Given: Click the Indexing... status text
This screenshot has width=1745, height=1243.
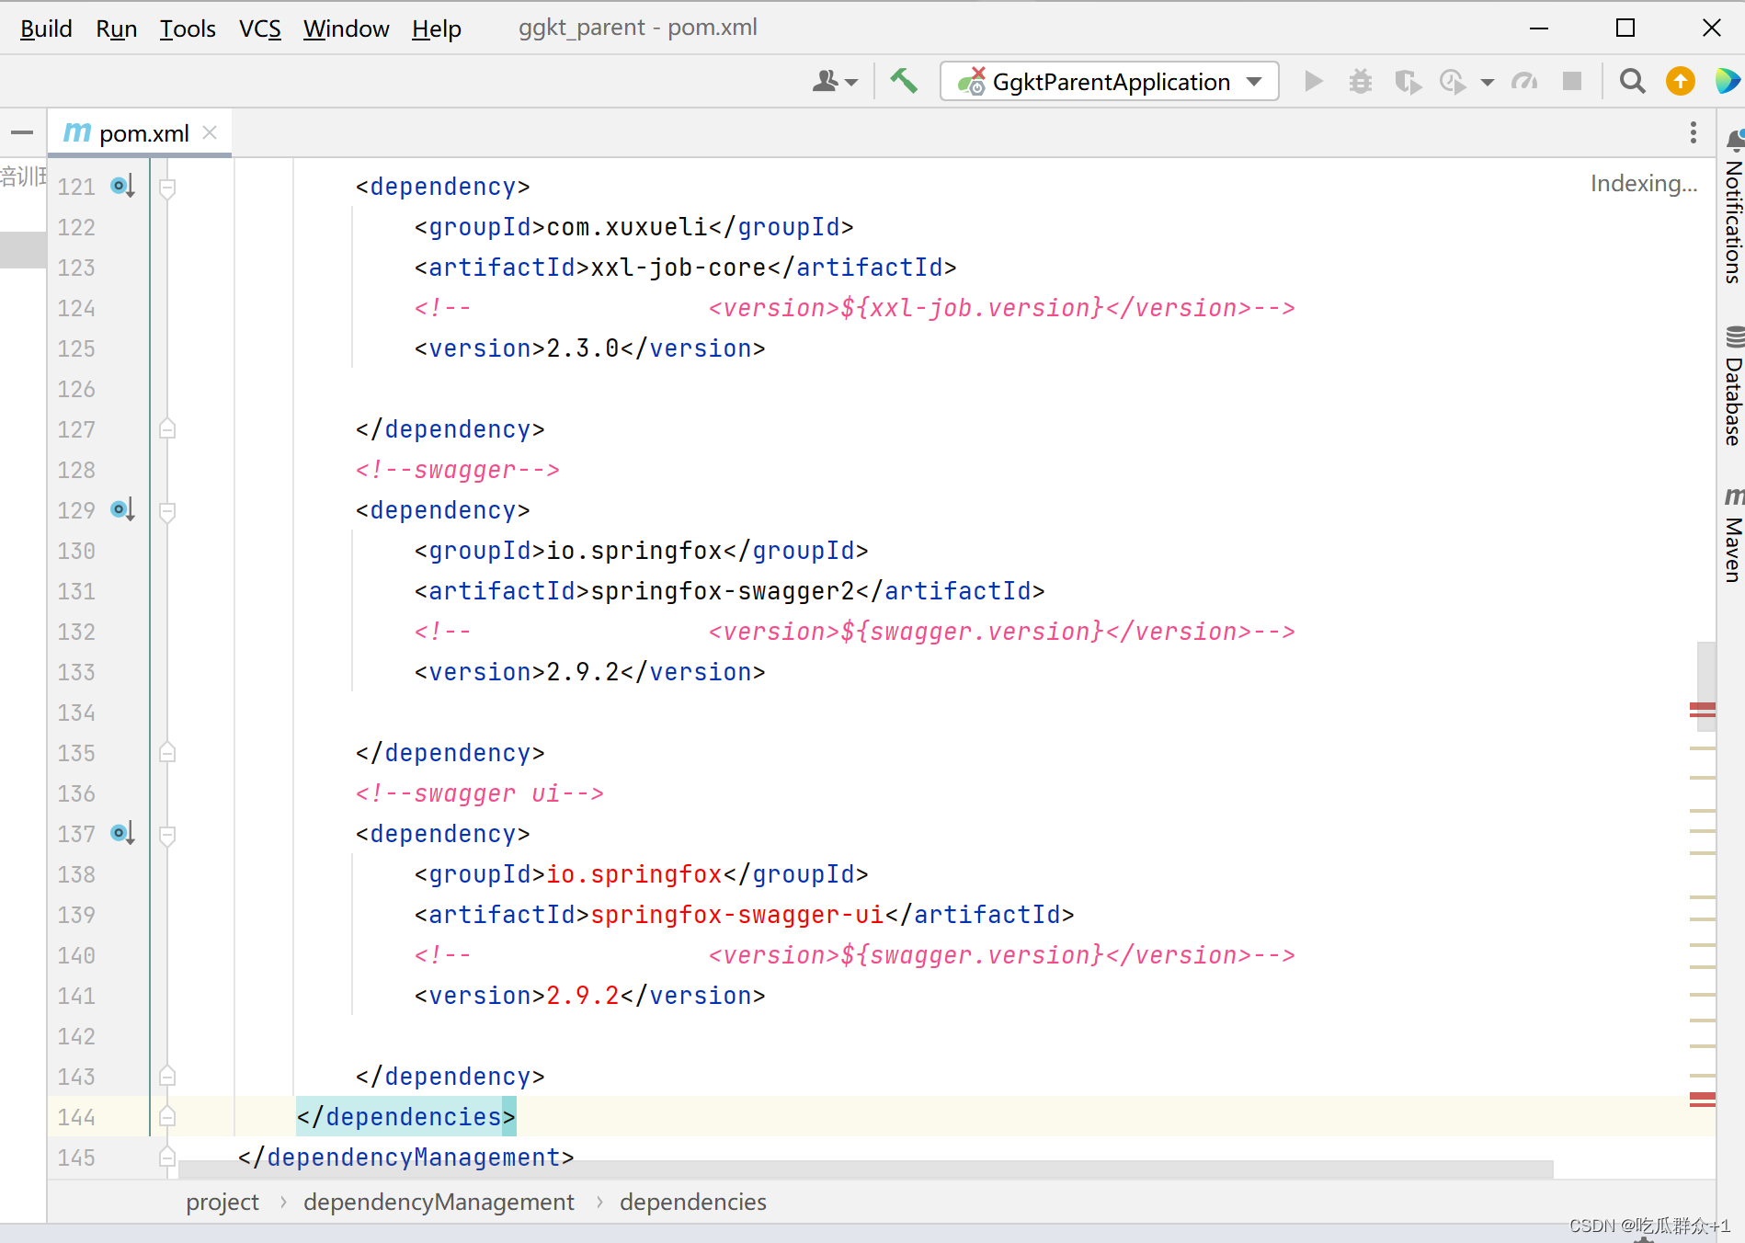Looking at the screenshot, I should coord(1644,184).
